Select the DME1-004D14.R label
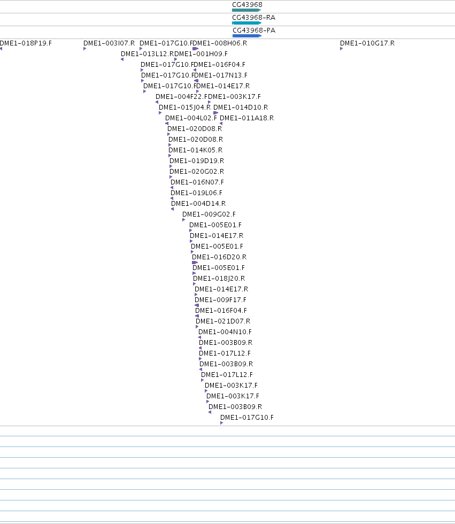The width and height of the screenshot is (455, 524). point(198,204)
